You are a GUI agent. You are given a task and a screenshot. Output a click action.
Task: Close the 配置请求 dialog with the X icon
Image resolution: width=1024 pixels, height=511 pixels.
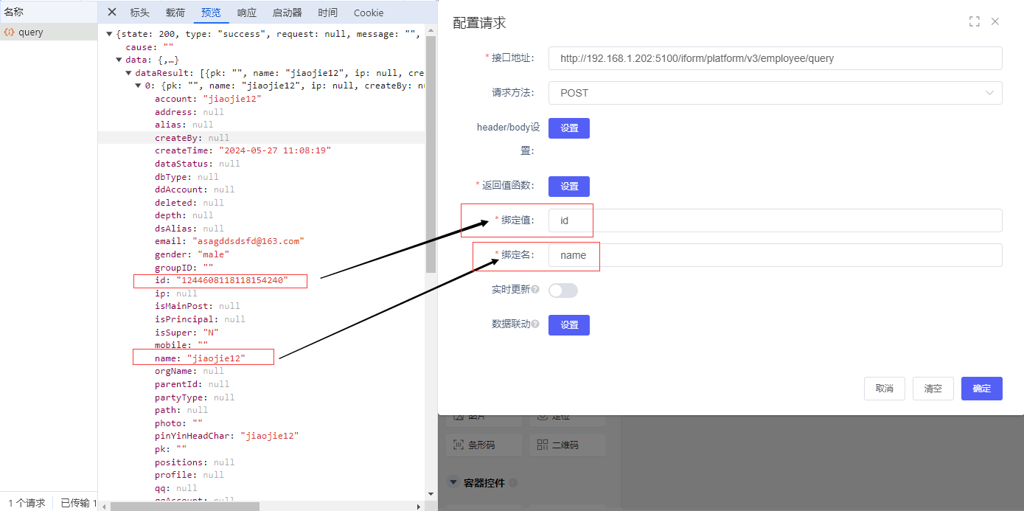click(995, 22)
